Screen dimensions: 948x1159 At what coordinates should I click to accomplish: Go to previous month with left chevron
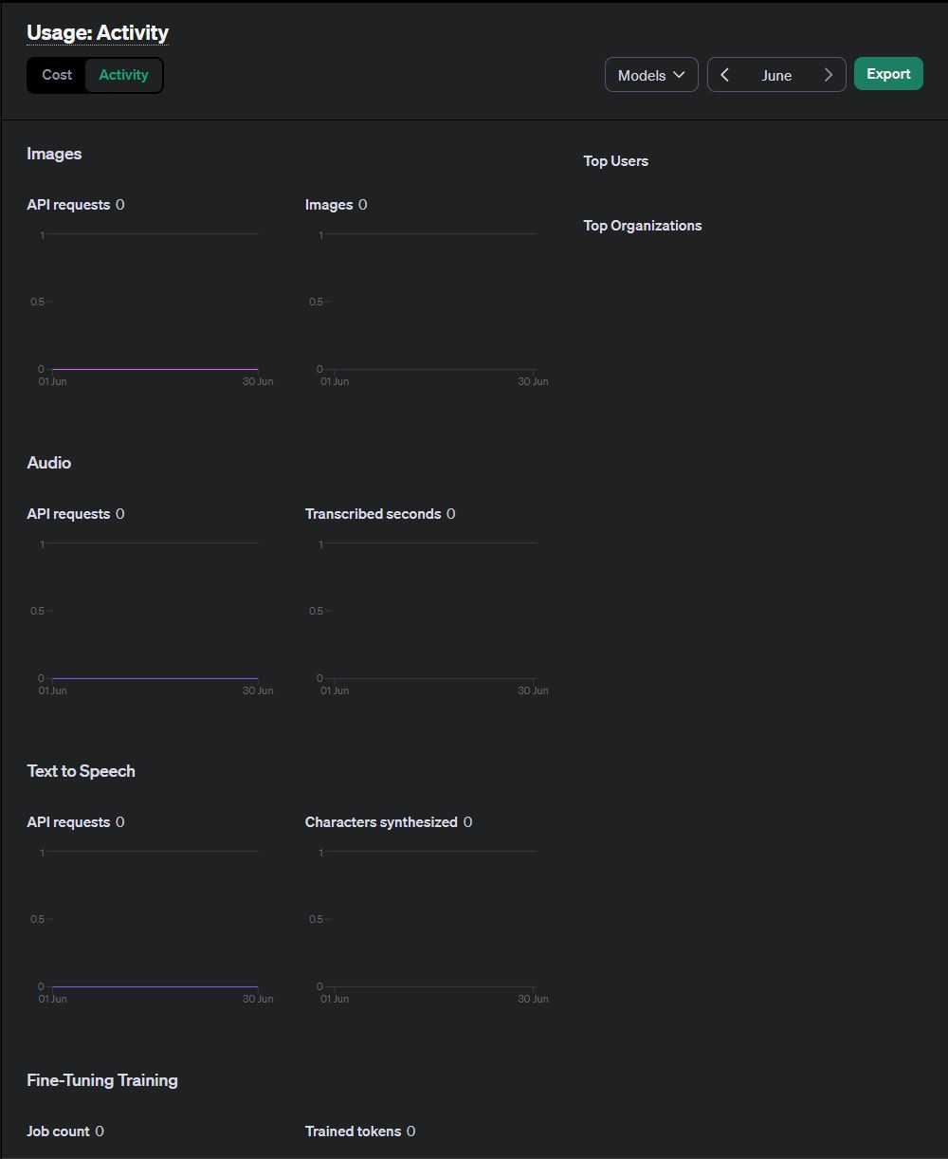(725, 75)
